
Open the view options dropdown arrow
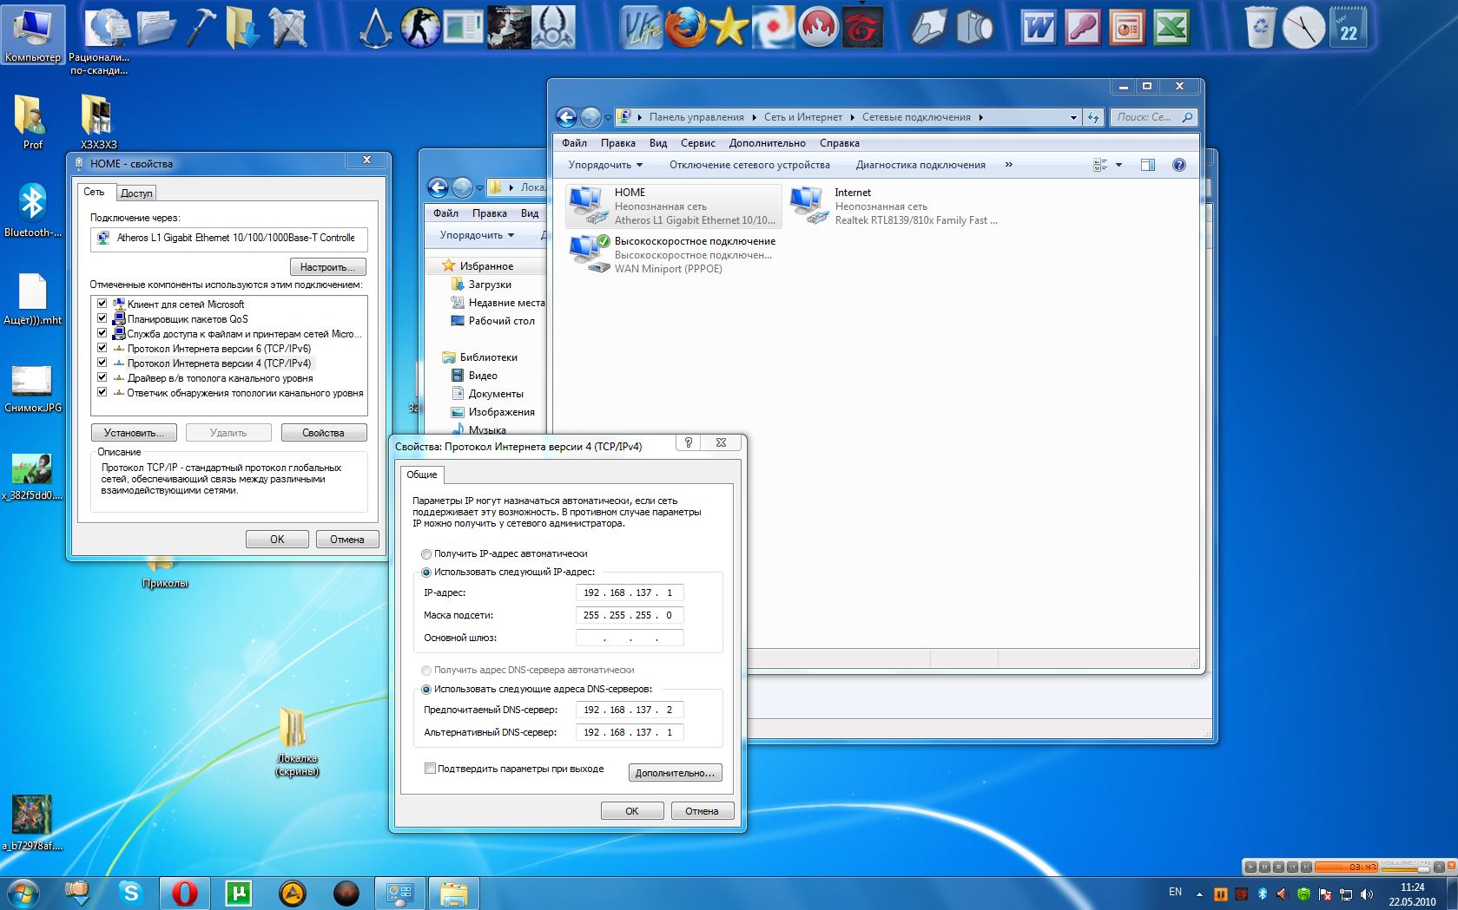click(x=1118, y=165)
